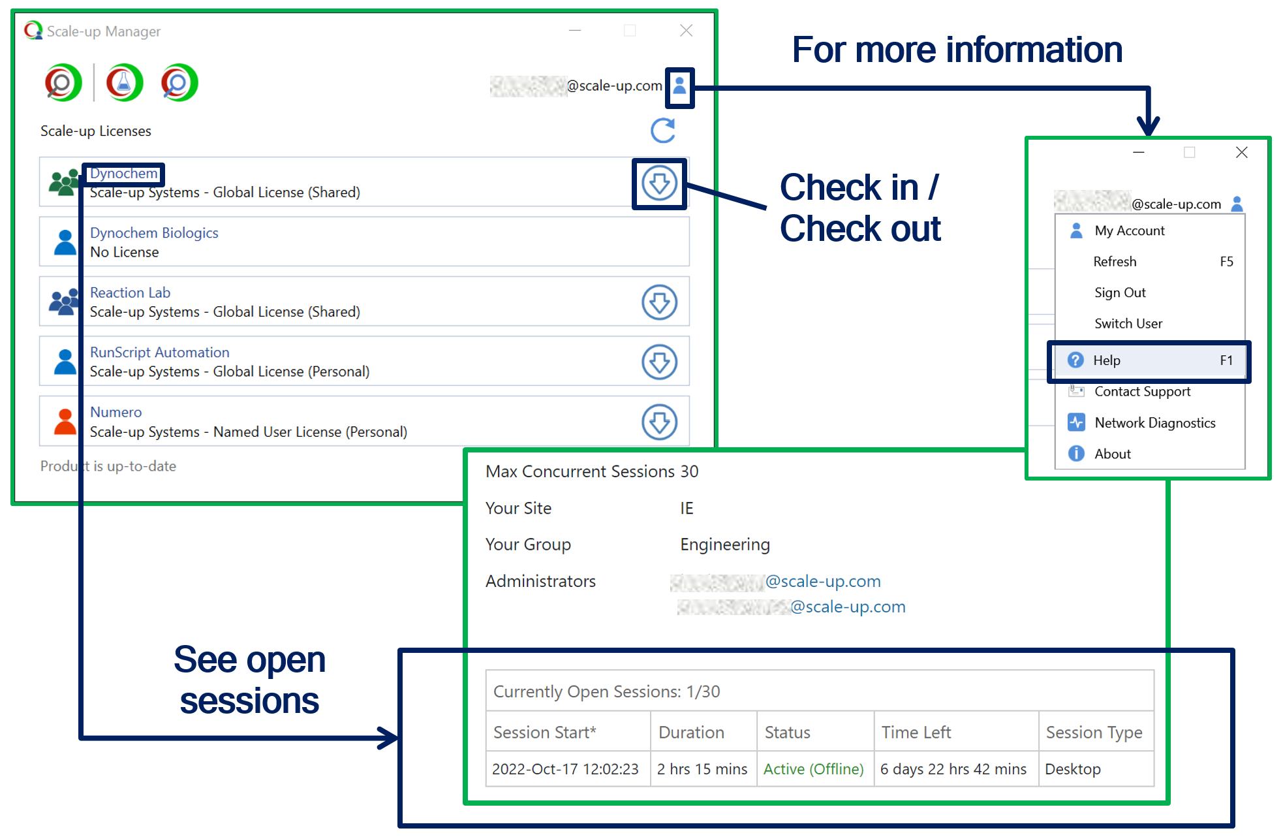Open Help from the account menu
The height and width of the screenshot is (837, 1283).
1107,360
